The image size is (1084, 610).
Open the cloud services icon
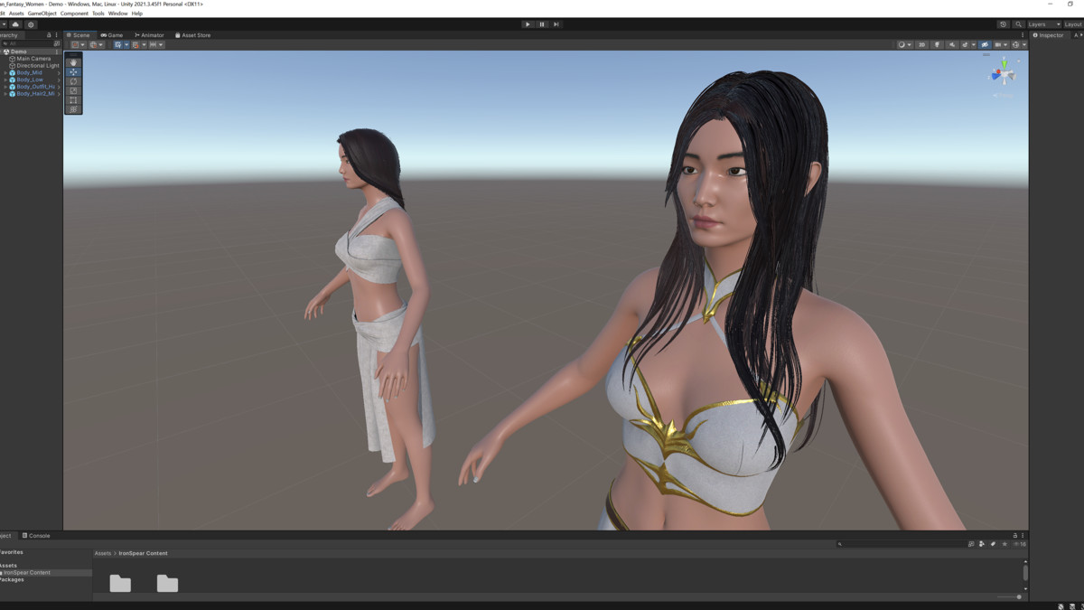16,24
